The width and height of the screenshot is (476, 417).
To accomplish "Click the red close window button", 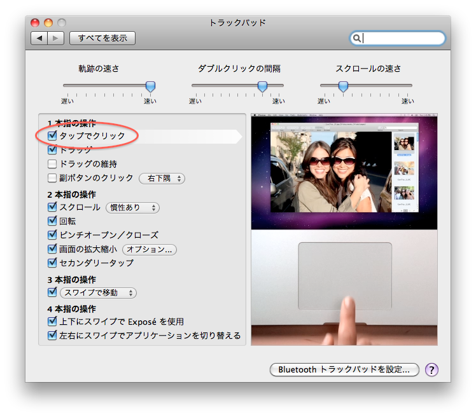I will coord(36,23).
